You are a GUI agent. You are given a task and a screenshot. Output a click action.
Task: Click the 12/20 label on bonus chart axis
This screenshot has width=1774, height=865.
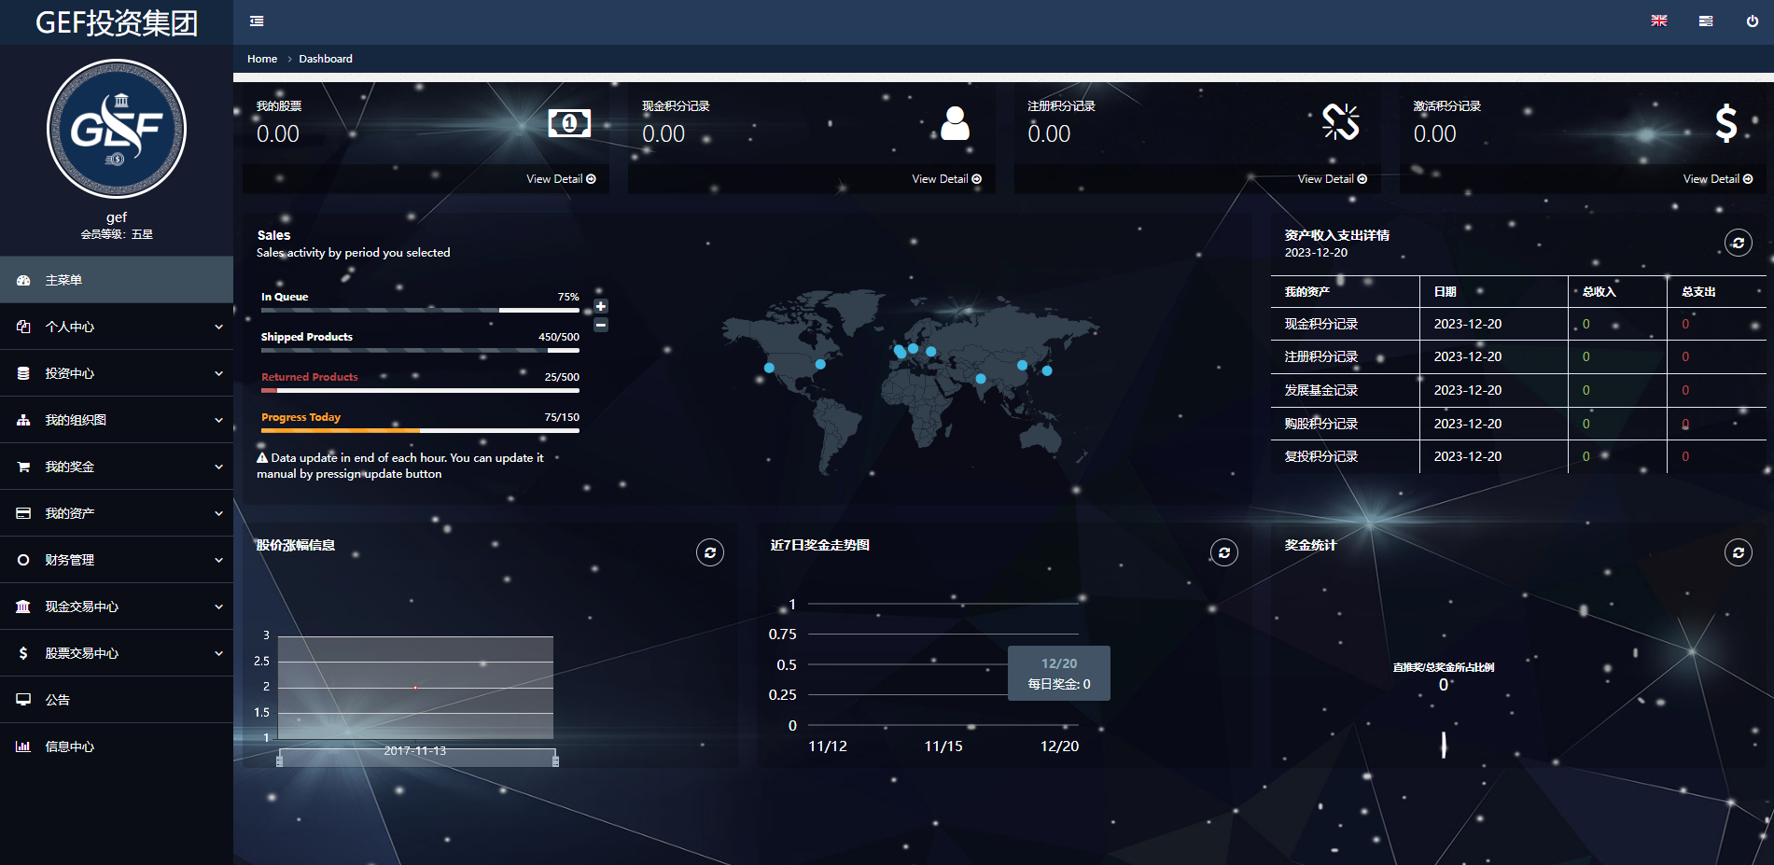[x=1059, y=746]
